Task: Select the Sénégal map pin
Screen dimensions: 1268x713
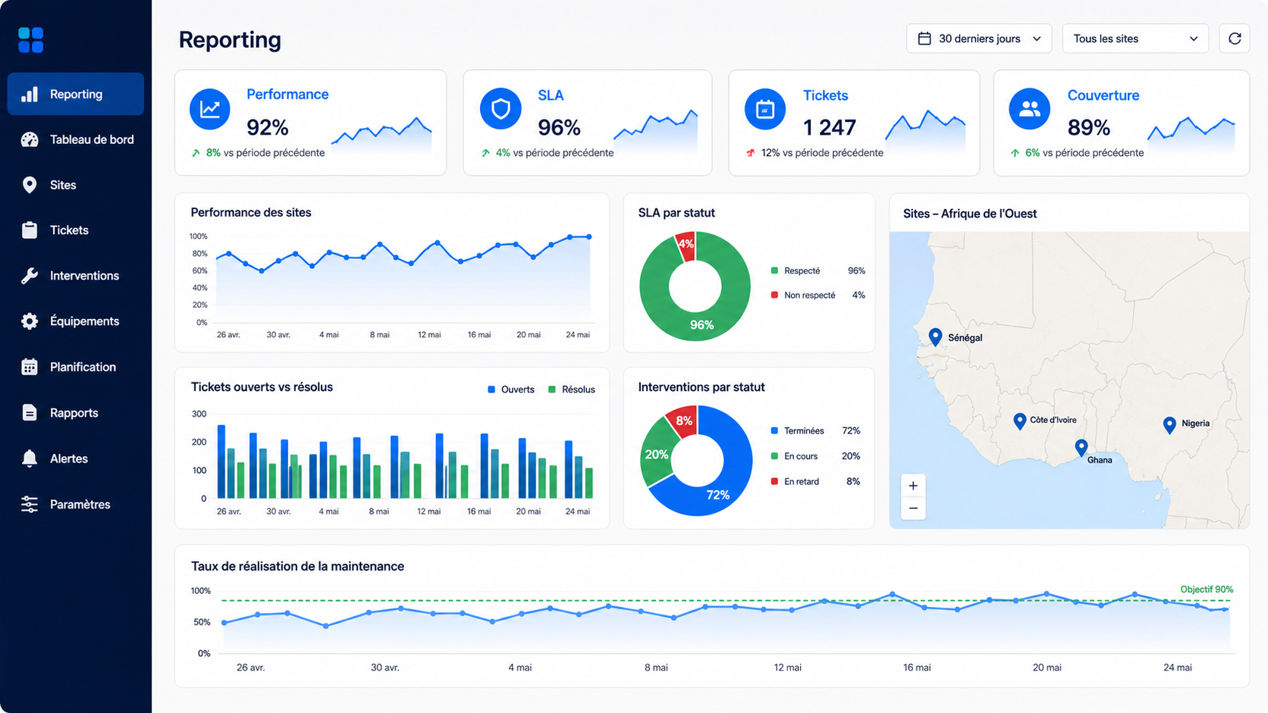Action: (x=936, y=337)
